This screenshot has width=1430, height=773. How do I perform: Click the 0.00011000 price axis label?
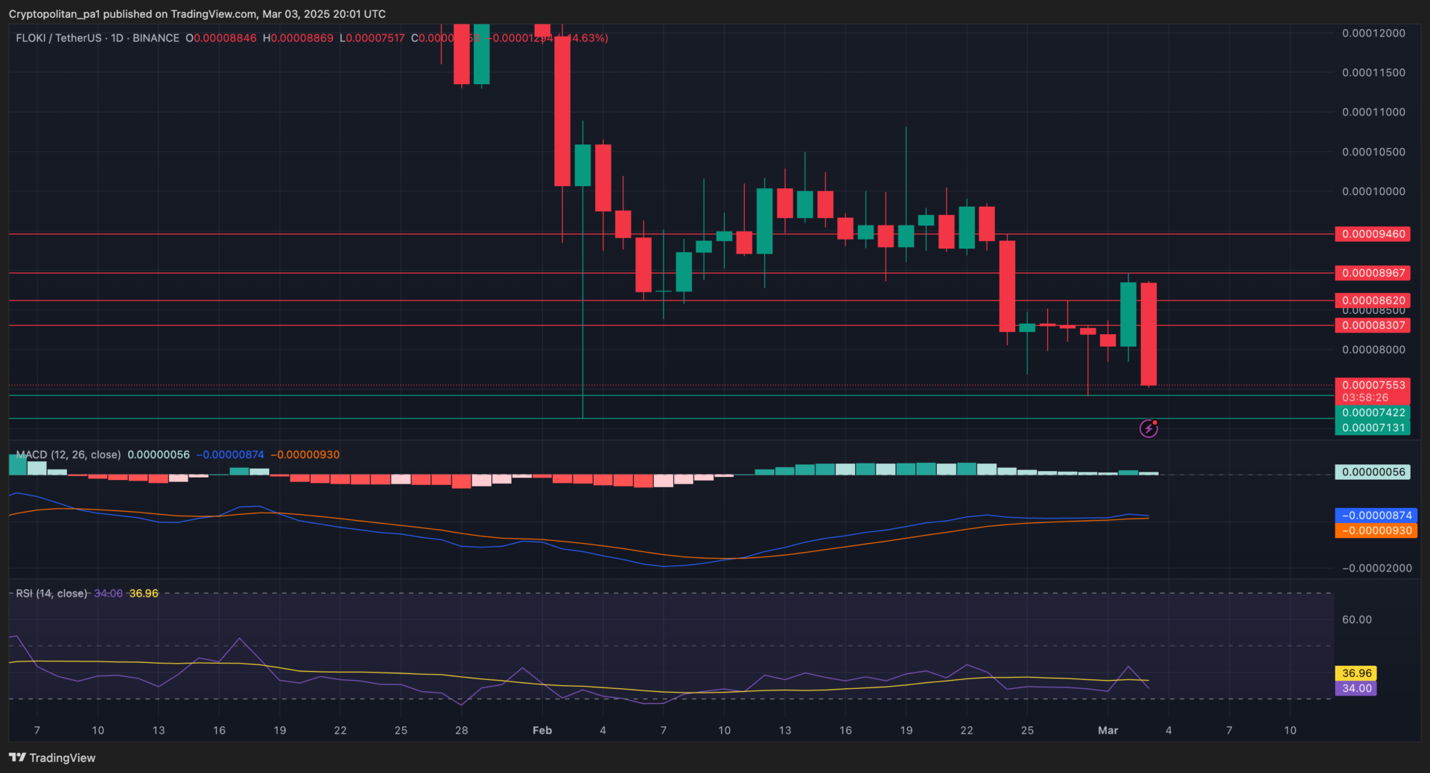tap(1373, 112)
